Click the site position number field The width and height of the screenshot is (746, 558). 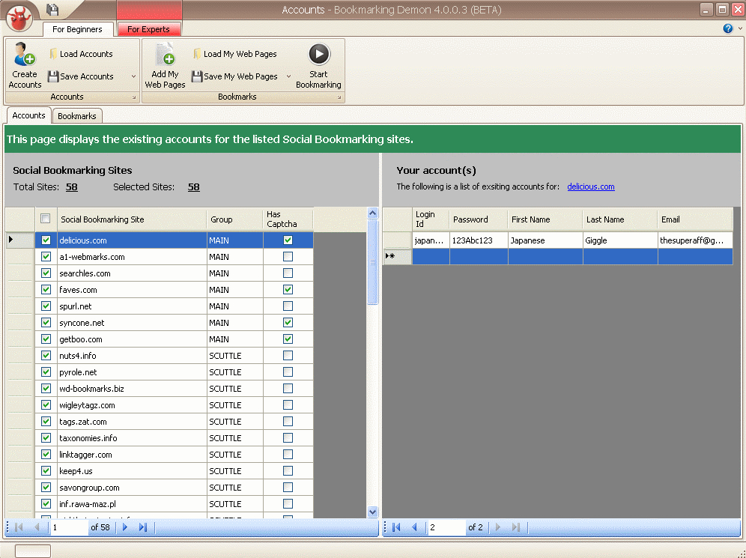69,527
